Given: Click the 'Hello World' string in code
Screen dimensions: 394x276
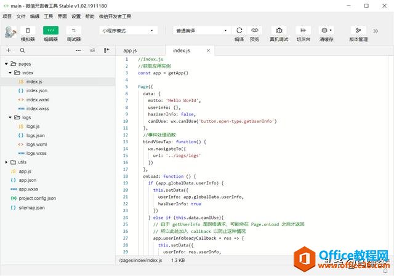Looking at the screenshot, I should (x=182, y=101).
